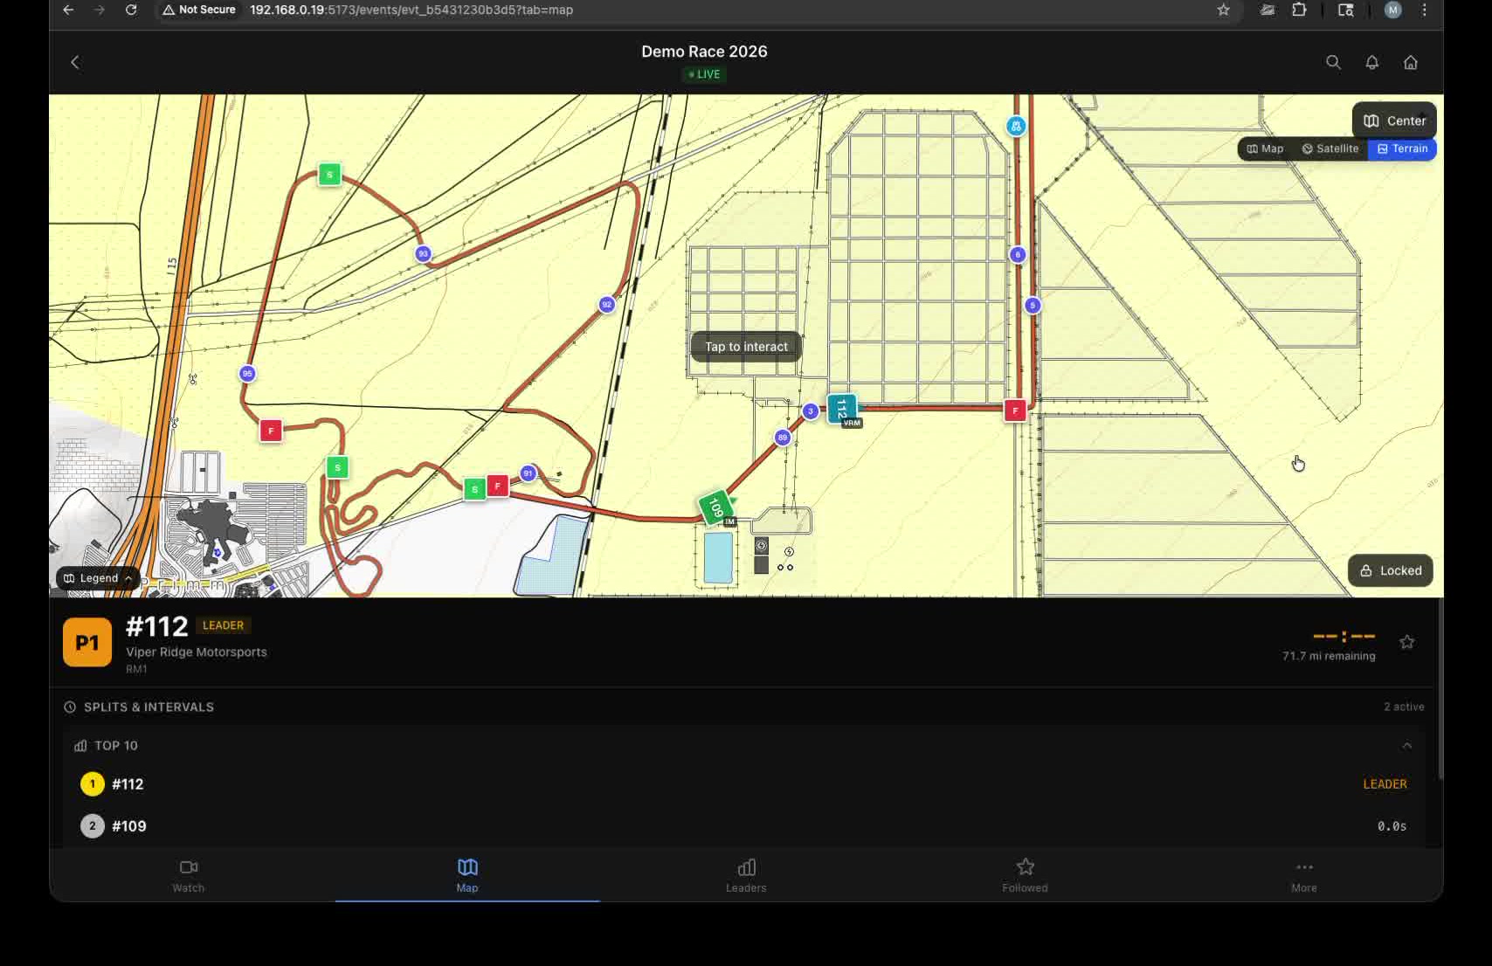Favorite #112 with the star icon

click(x=1407, y=642)
